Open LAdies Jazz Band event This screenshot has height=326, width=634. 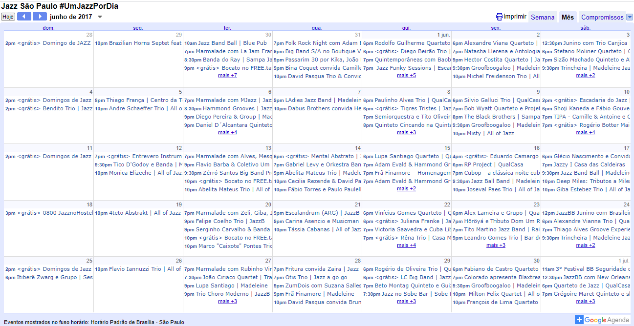[317, 101]
